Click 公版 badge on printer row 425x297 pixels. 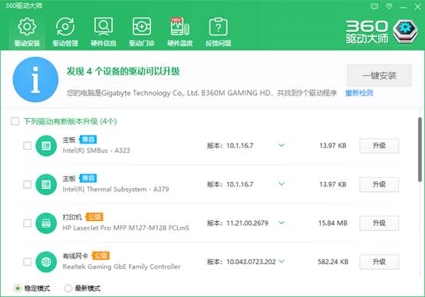94,217
